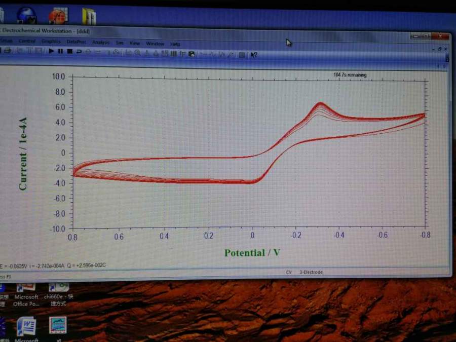Open the Analysis menu
The image size is (456, 342).
tap(101, 43)
